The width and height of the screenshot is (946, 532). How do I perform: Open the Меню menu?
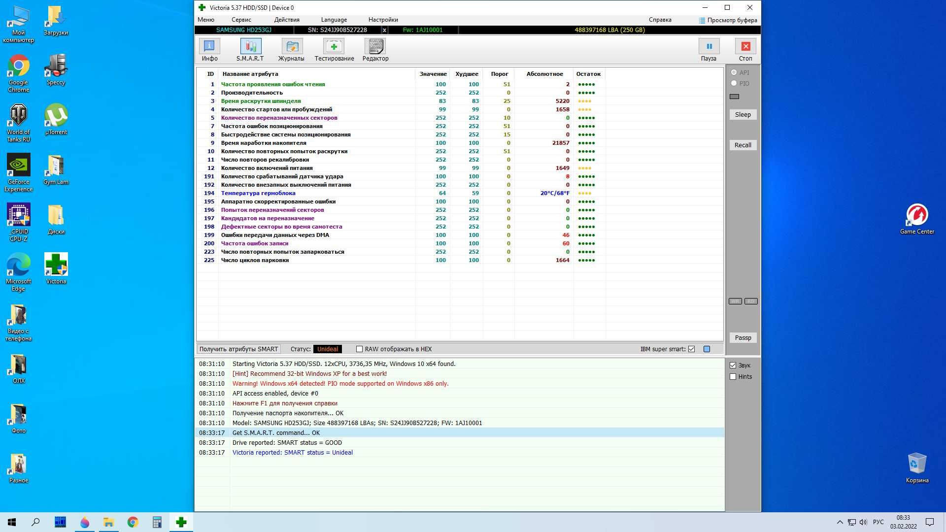[x=206, y=20]
